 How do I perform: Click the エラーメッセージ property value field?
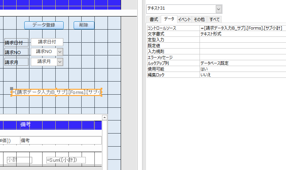[243, 57]
